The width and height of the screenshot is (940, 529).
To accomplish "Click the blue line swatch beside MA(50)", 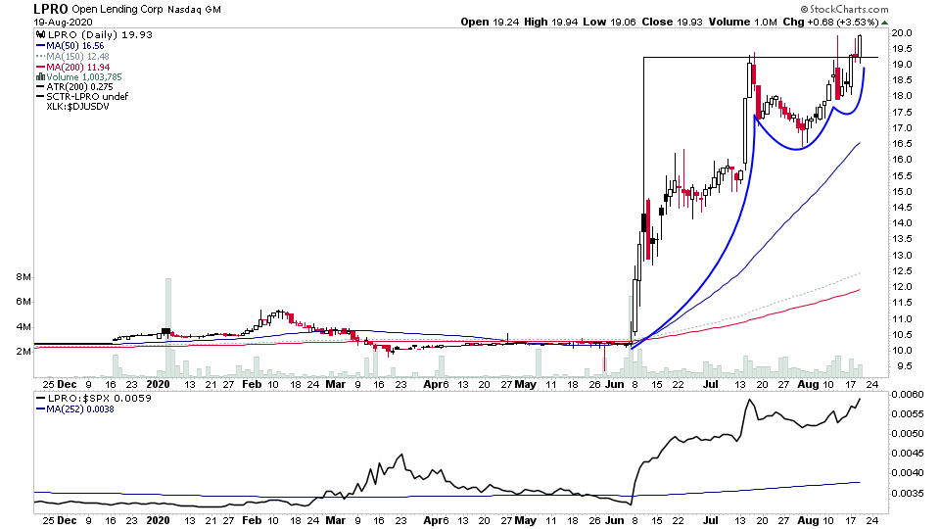I will click(x=41, y=46).
